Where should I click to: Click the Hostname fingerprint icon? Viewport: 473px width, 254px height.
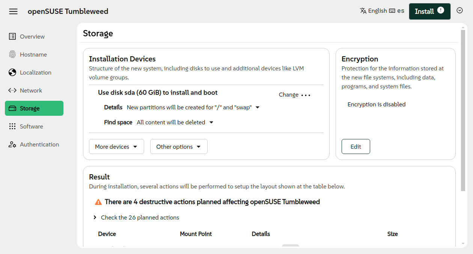12,54
